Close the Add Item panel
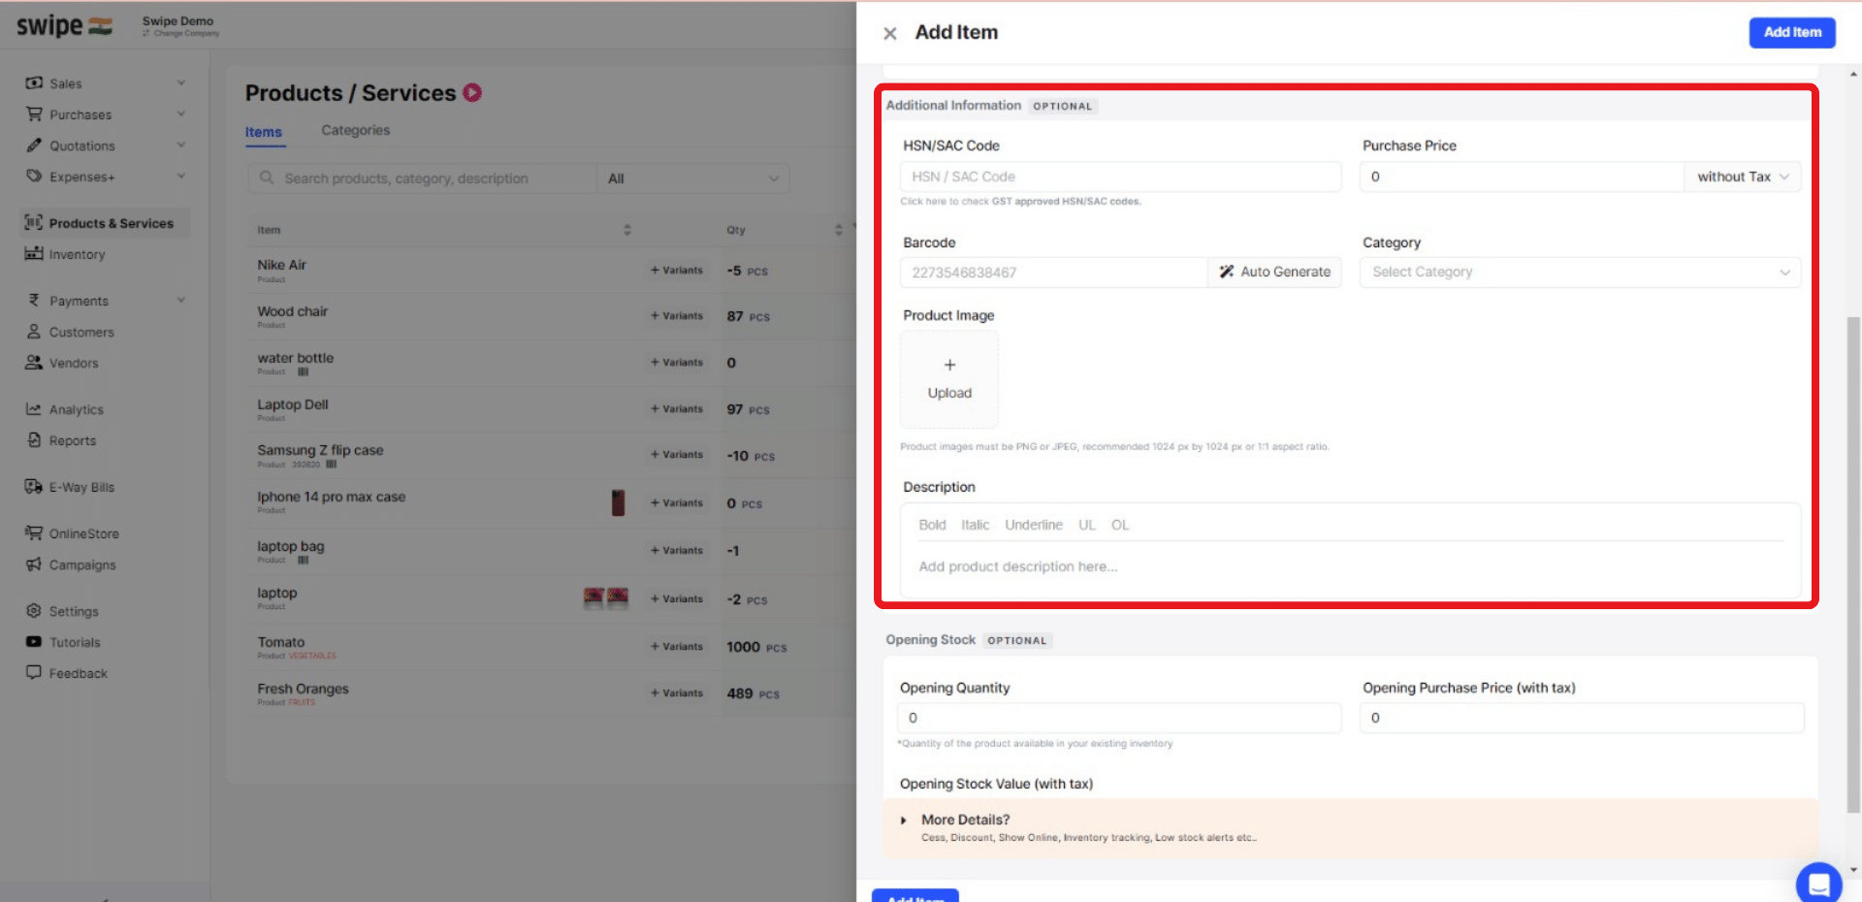 pyautogui.click(x=889, y=33)
